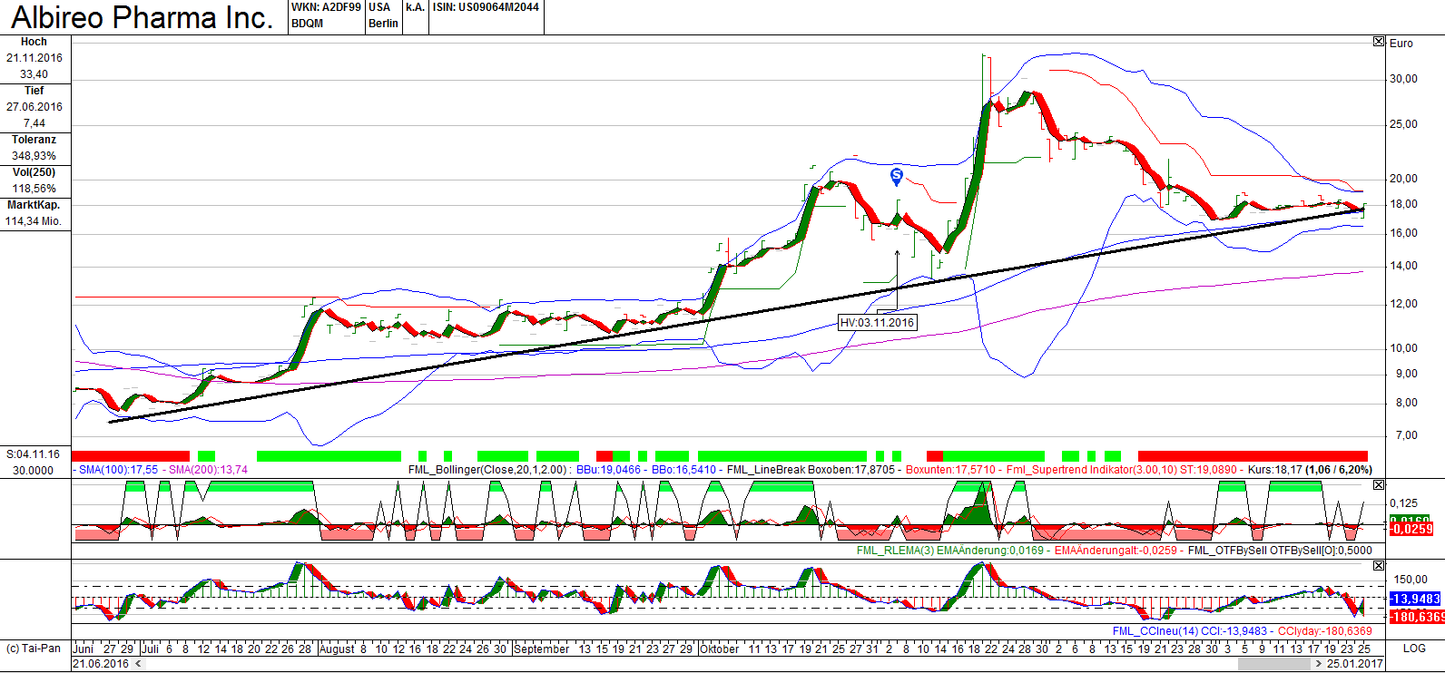Image resolution: width=1445 pixels, height=673 pixels.
Task: Click the MarktKap. label
Action: (x=34, y=205)
